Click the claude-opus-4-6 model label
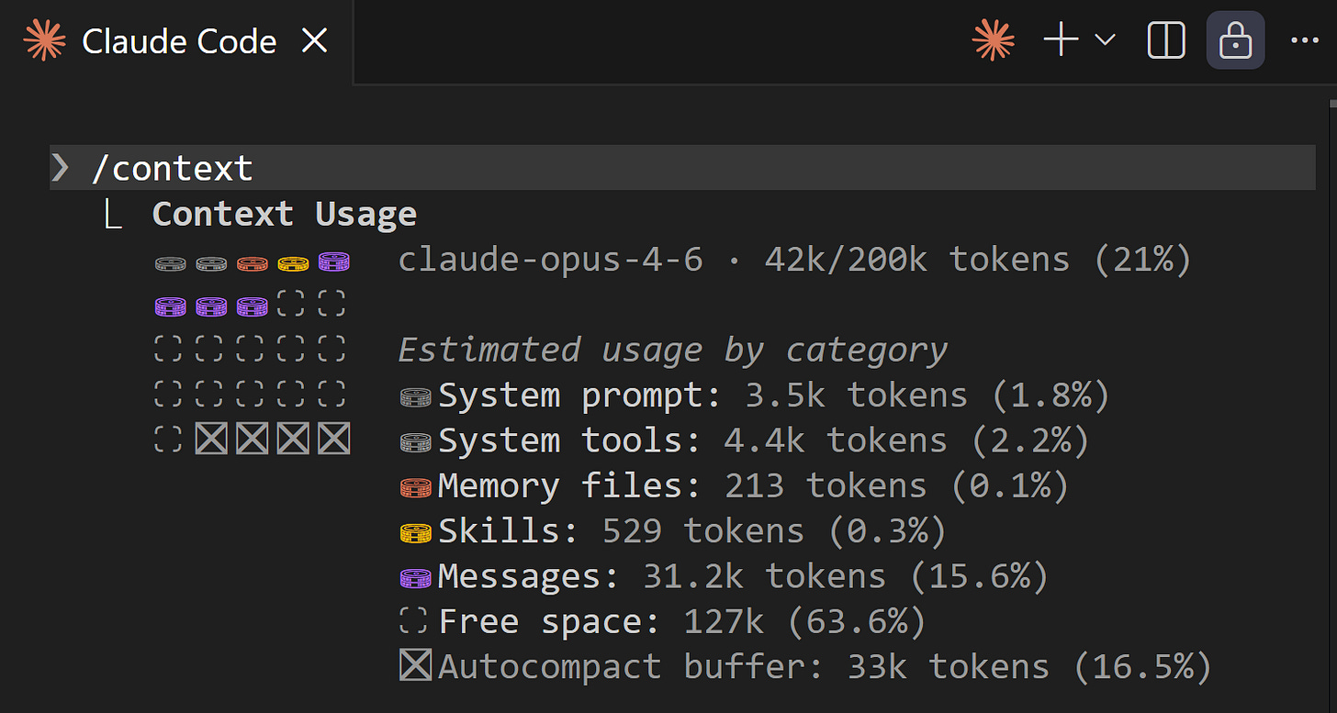The height and width of the screenshot is (713, 1337). click(x=549, y=259)
